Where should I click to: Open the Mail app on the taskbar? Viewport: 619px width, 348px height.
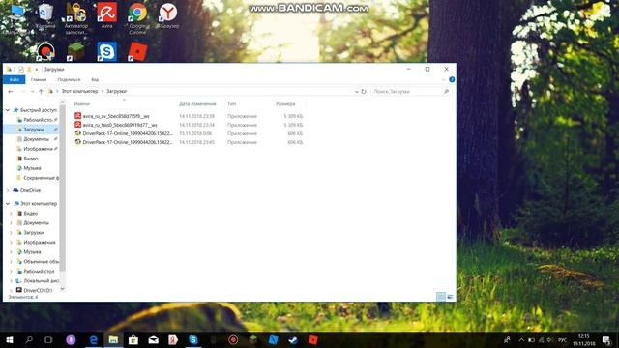coord(154,339)
